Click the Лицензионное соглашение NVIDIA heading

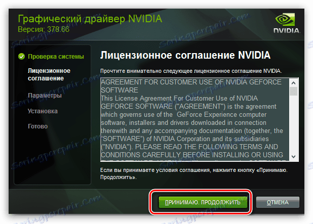[x=185, y=55]
